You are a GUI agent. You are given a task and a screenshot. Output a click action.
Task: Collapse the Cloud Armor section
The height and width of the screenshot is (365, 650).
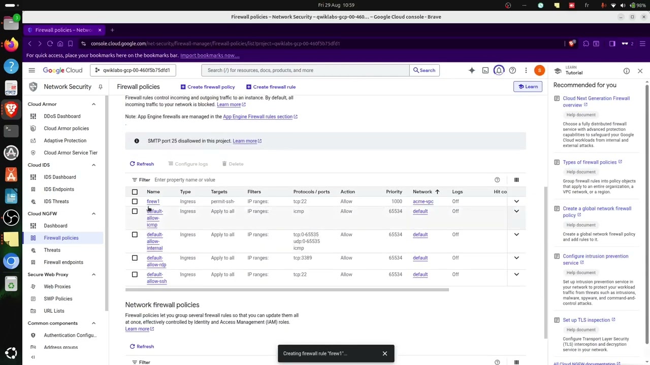click(x=93, y=104)
